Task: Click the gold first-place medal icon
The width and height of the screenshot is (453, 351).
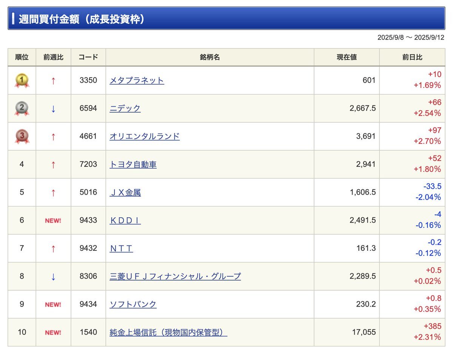Action: [x=22, y=80]
